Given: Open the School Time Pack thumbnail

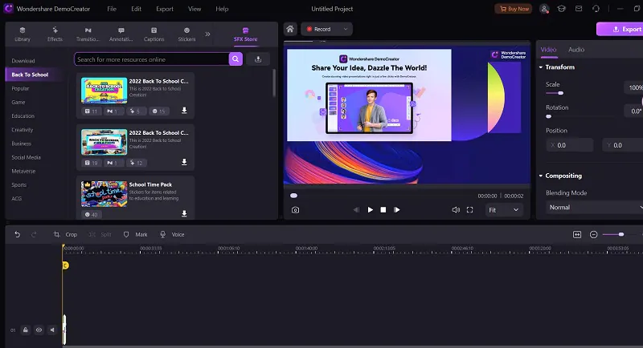Looking at the screenshot, I should 104,194.
